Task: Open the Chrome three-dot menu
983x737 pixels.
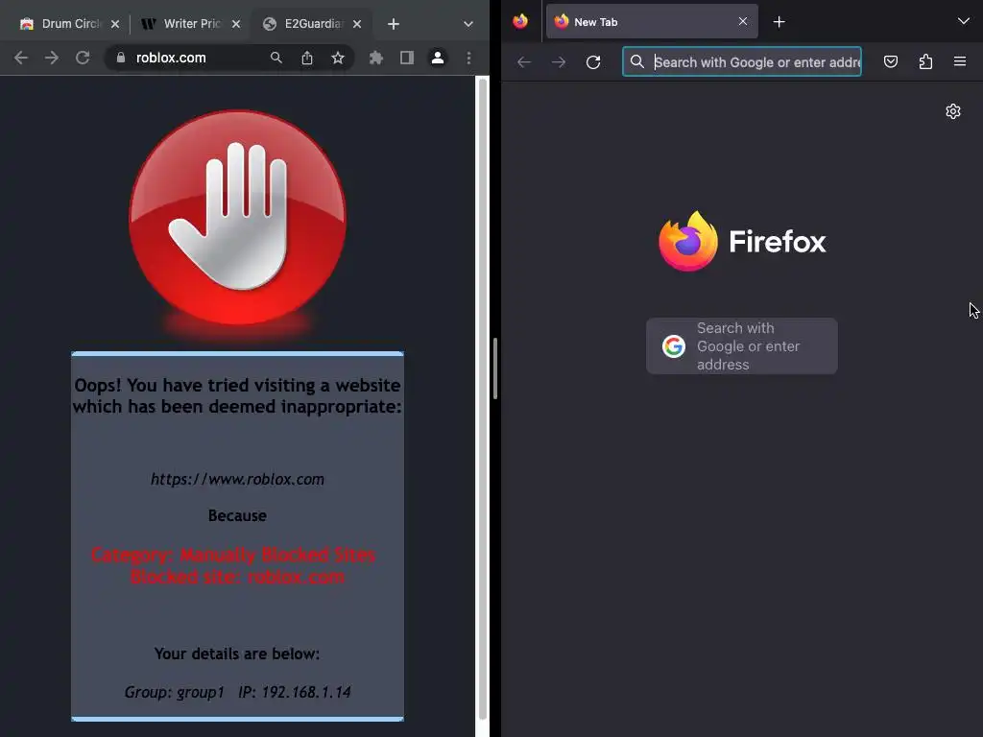Action: (x=468, y=58)
